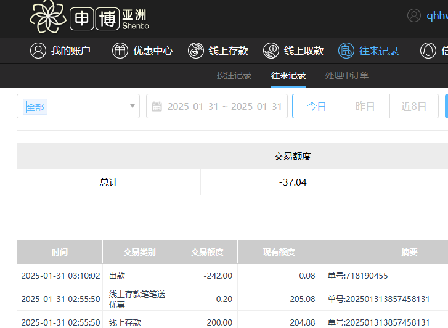Screen dimensions: 448x328
Task: Select the 昨日 date filter button
Action: tap(365, 106)
